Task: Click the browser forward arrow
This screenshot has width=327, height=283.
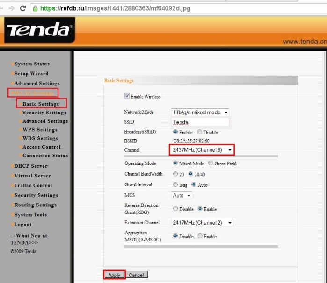Action: 12,8
